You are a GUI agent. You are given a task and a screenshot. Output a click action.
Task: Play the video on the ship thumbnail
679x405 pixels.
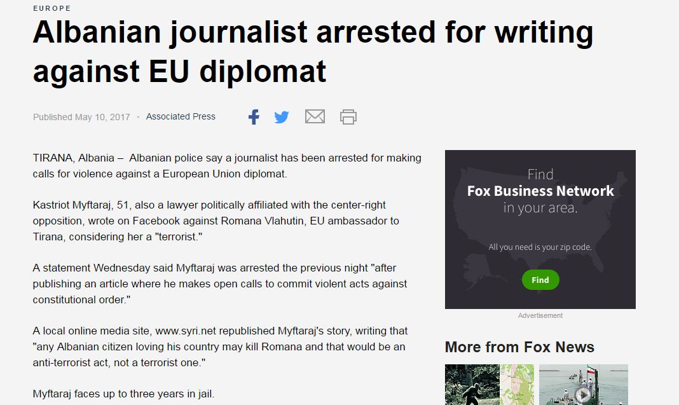tap(583, 395)
